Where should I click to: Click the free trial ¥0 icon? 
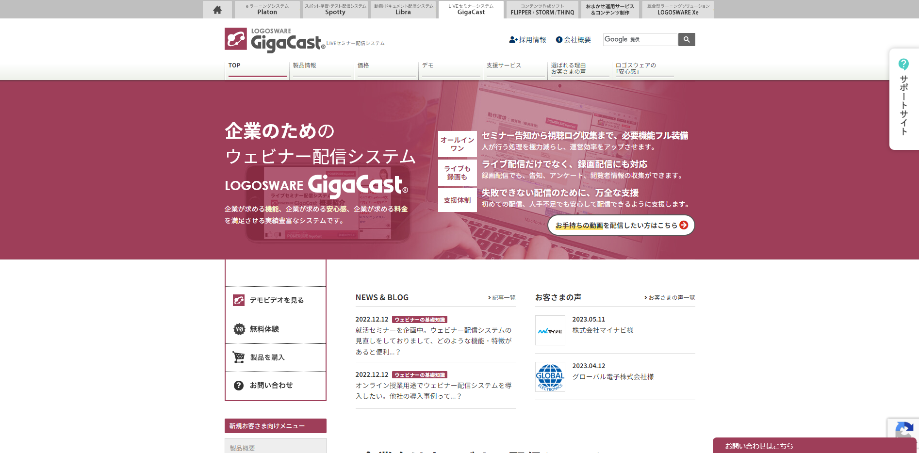pyautogui.click(x=239, y=329)
